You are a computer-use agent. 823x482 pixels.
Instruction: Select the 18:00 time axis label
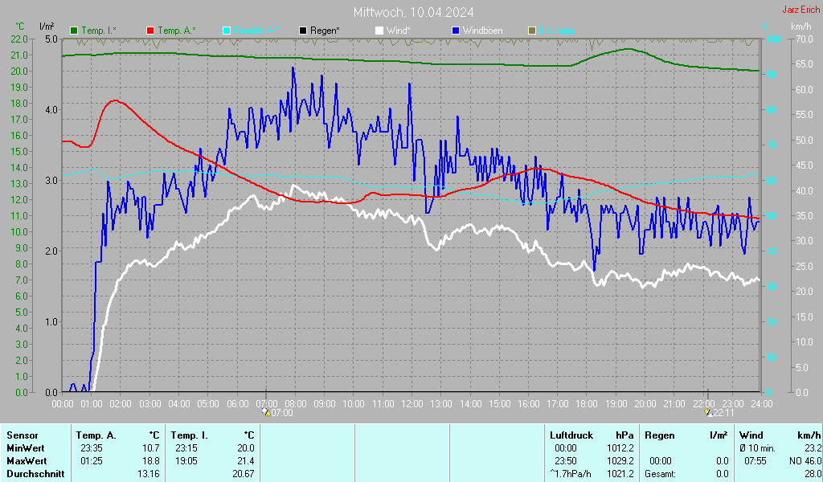coord(587,402)
